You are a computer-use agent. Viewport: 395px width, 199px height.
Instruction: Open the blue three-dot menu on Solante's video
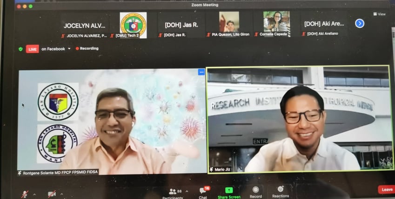[201, 72]
